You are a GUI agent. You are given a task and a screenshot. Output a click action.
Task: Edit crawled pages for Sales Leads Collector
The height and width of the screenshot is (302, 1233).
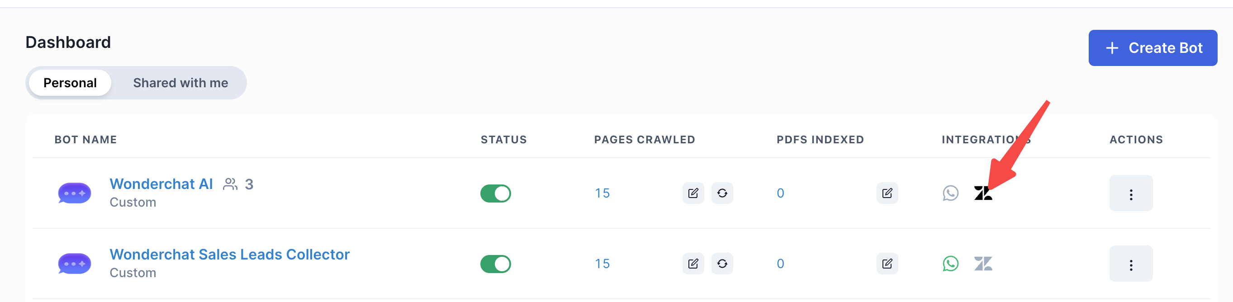692,264
